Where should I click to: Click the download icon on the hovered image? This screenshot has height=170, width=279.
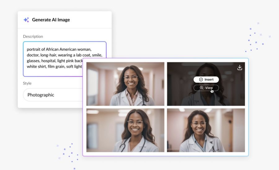coord(240,68)
